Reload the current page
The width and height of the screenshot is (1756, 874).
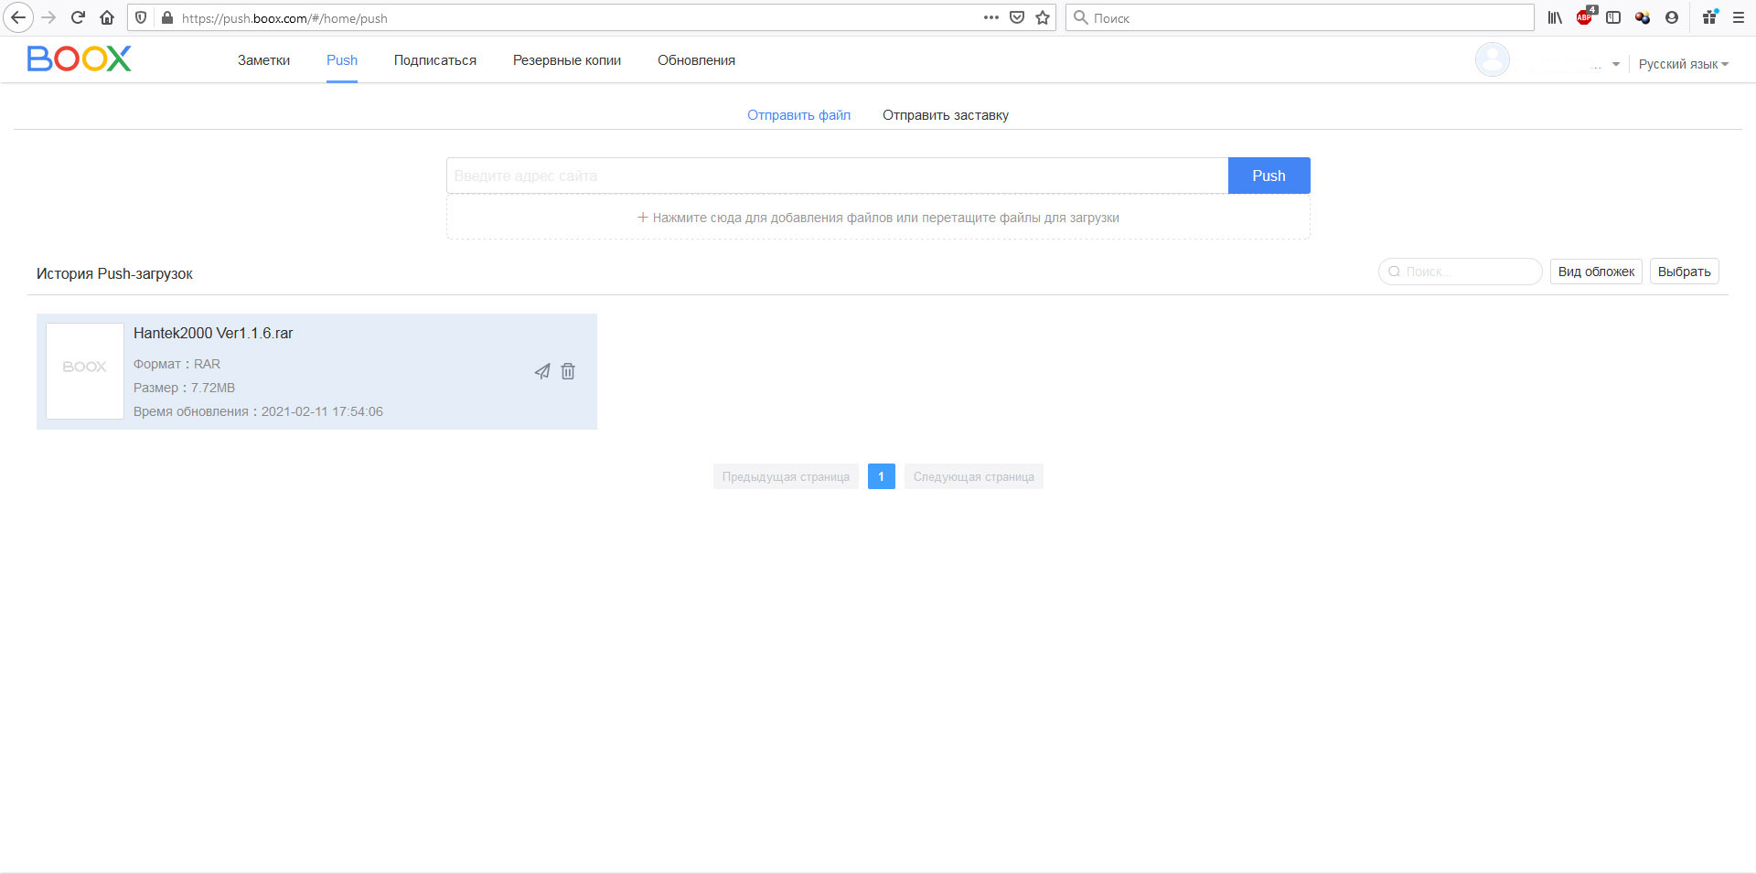[x=78, y=17]
